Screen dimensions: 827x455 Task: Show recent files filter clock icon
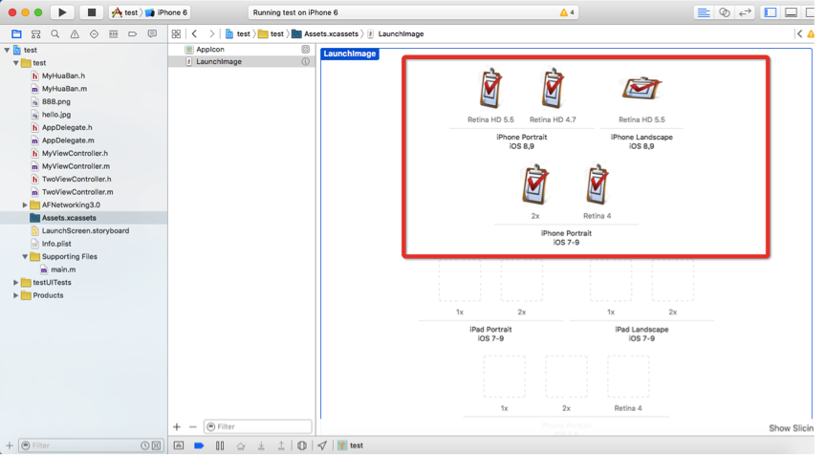[x=144, y=445]
